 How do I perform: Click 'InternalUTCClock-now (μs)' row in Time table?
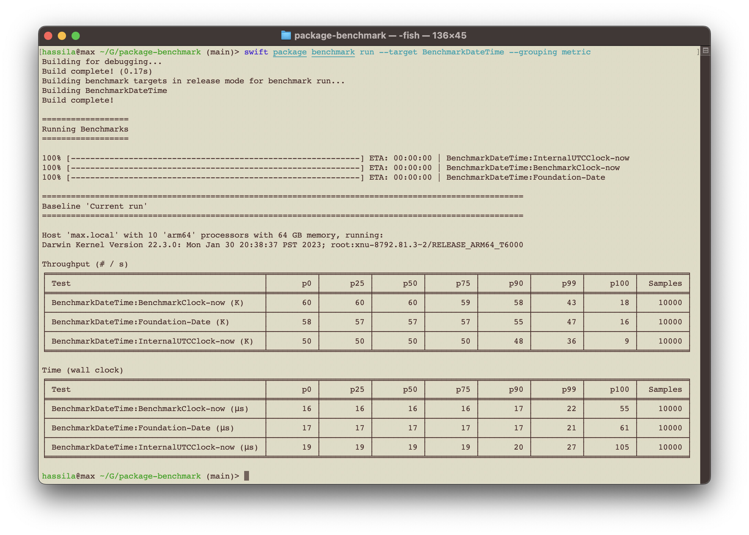pos(155,447)
